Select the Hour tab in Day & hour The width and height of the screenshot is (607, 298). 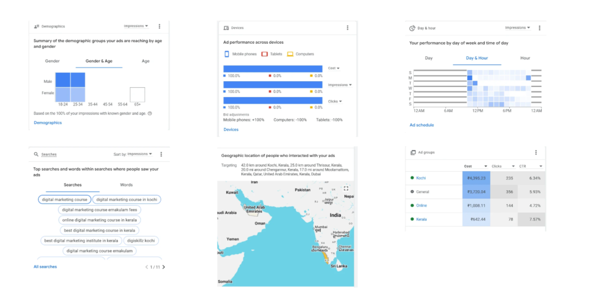tap(525, 58)
